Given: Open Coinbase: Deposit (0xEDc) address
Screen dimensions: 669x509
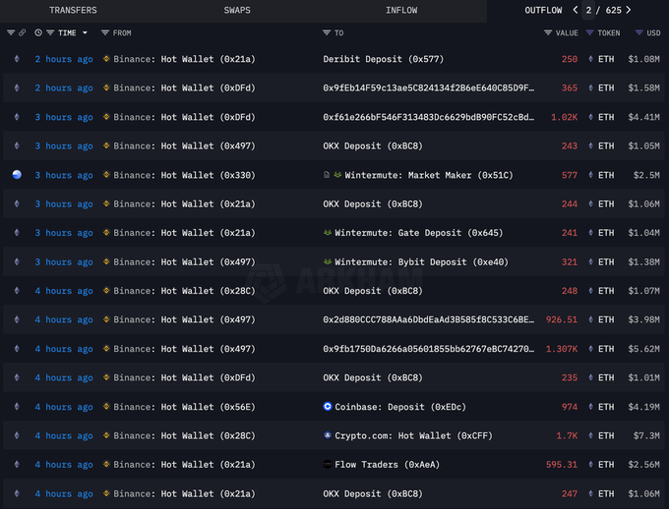Looking at the screenshot, I should [400, 407].
